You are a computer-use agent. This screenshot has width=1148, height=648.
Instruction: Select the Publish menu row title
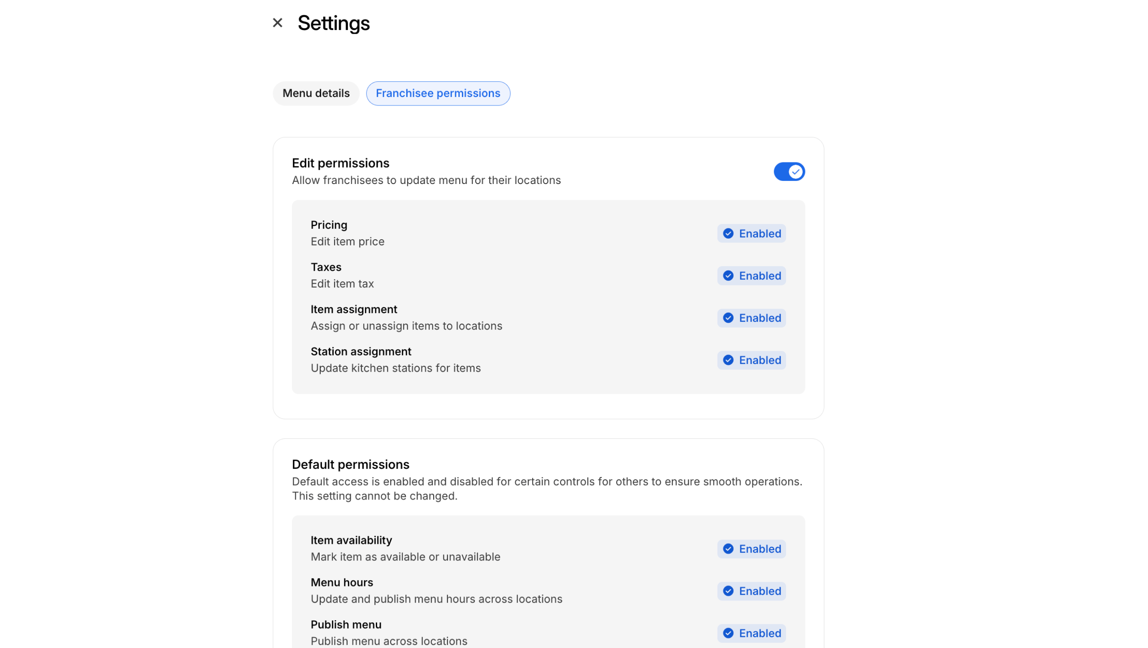346,625
